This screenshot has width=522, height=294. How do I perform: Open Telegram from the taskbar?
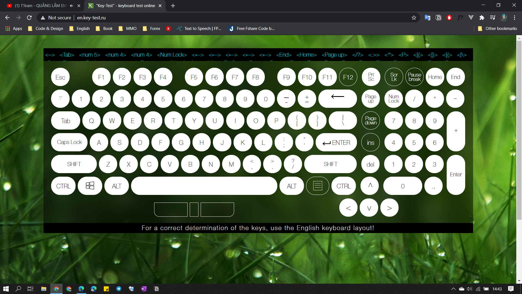pos(119,289)
